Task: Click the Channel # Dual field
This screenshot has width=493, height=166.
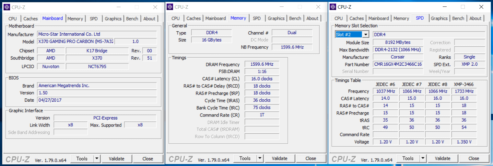Action: [292, 33]
